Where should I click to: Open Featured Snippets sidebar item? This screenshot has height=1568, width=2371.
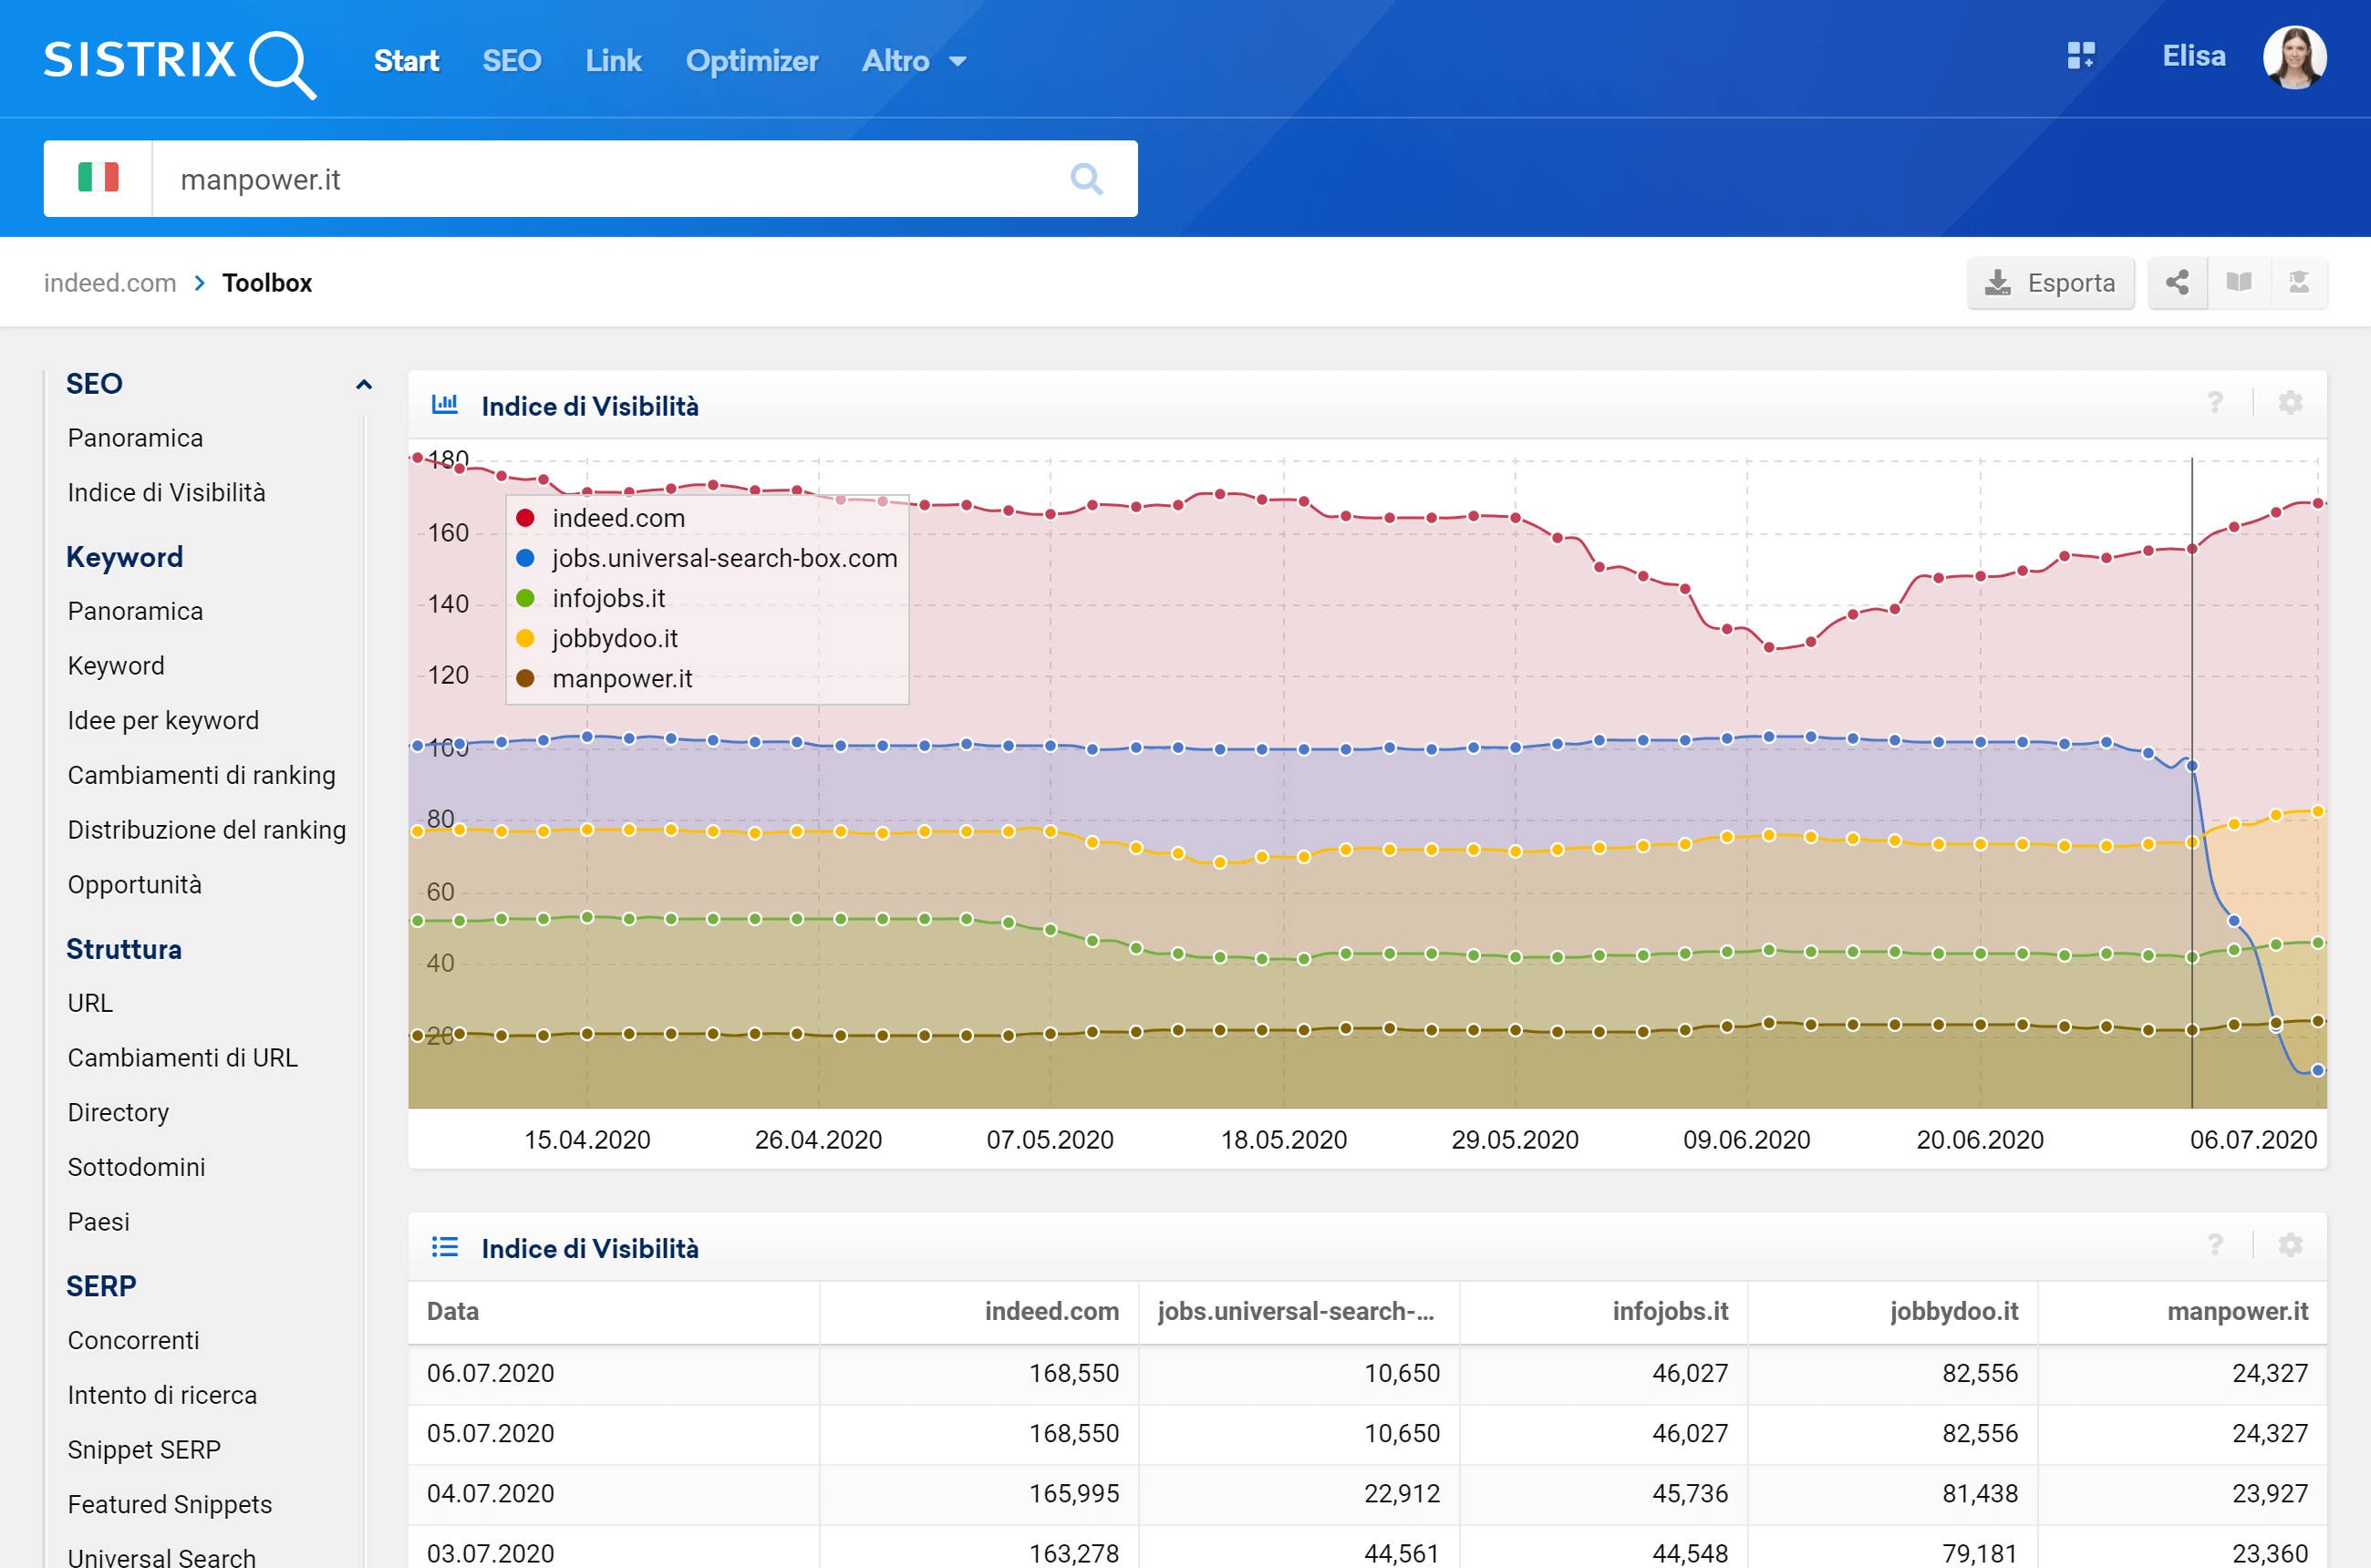(169, 1504)
